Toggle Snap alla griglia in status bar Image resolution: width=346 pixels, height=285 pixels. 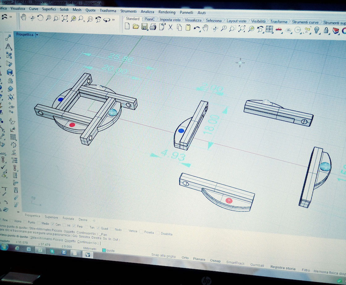163,255
